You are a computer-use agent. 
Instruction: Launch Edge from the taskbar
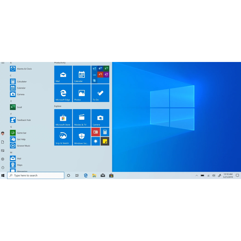pos(86,175)
